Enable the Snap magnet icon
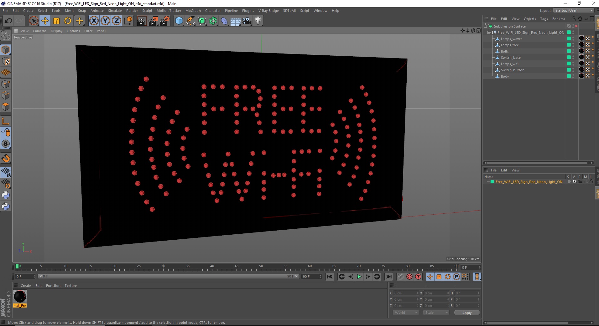The width and height of the screenshot is (599, 326). (6, 158)
